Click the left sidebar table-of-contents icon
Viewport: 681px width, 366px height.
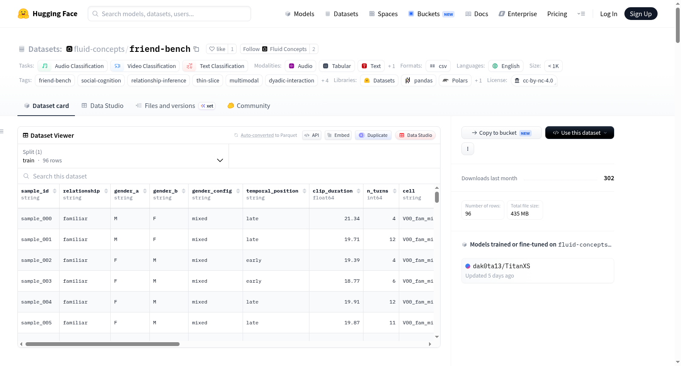[2, 131]
